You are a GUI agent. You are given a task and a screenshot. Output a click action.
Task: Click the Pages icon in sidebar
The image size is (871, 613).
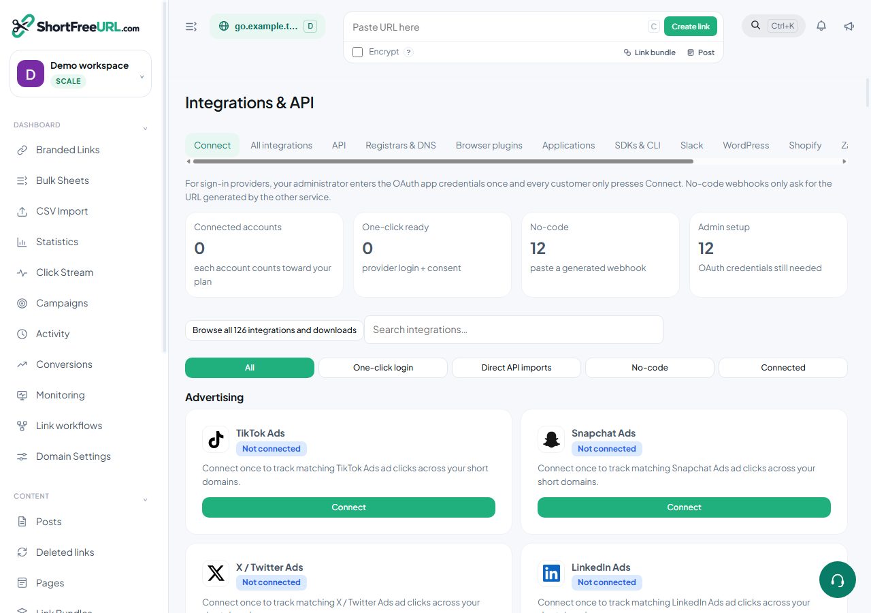[x=22, y=583]
